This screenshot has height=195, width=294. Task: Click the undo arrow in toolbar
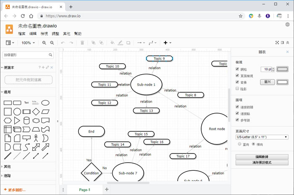[x=63, y=43]
